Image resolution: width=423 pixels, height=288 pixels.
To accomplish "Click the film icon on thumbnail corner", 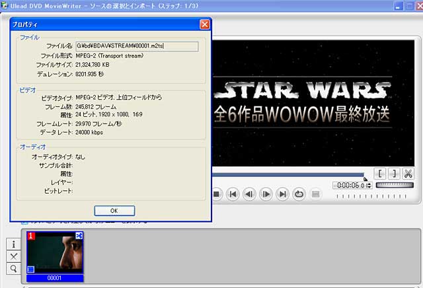I will point(31,269).
